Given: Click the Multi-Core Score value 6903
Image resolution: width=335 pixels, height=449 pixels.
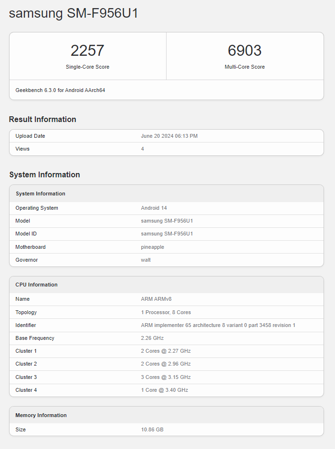Looking at the screenshot, I should tap(244, 51).
